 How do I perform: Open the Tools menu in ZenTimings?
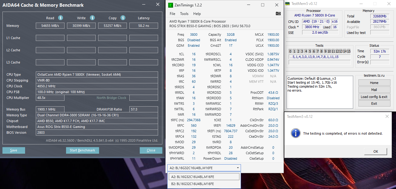184,14
